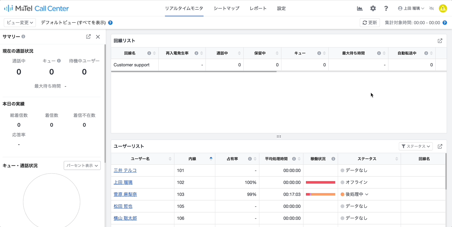Close the サマリー panel
Image resolution: width=452 pixels, height=227 pixels.
(98, 37)
